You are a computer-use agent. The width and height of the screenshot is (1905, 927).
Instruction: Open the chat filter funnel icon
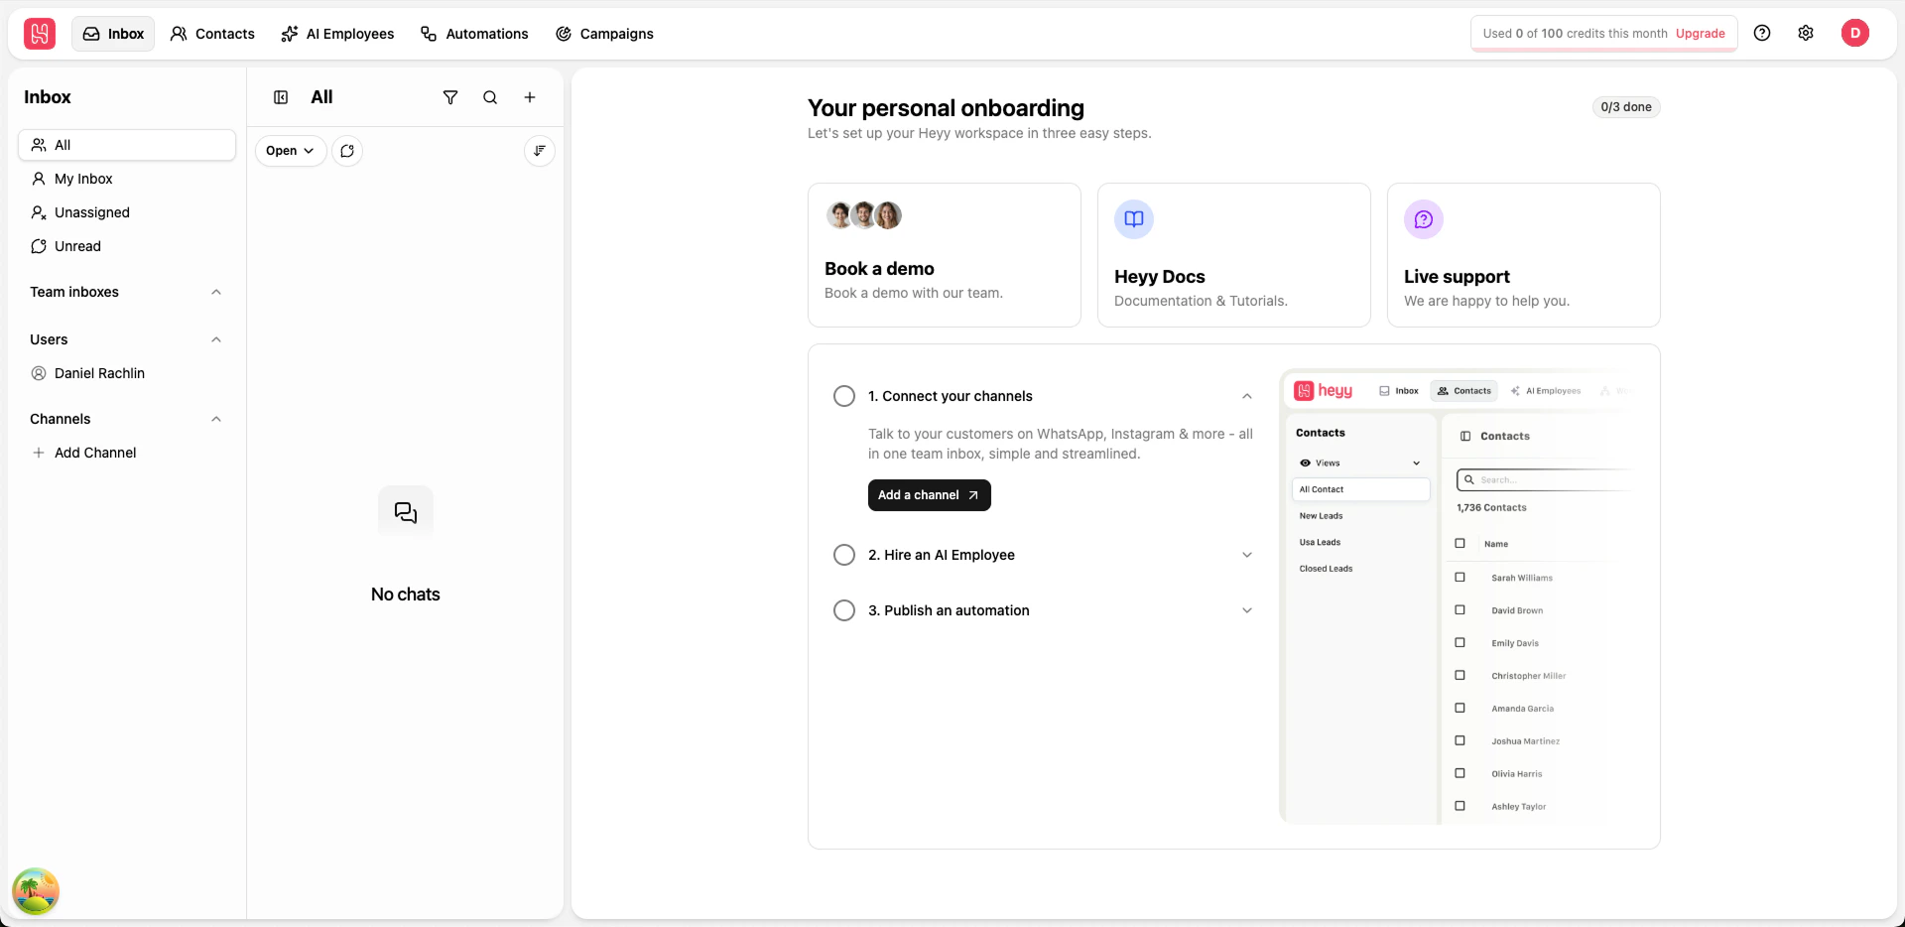click(x=450, y=97)
